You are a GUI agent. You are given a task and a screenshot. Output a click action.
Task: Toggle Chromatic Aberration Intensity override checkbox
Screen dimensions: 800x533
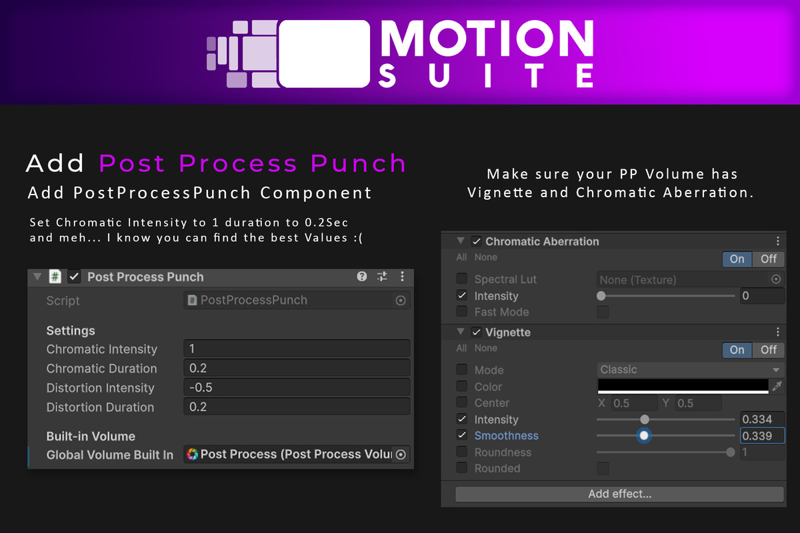click(461, 296)
